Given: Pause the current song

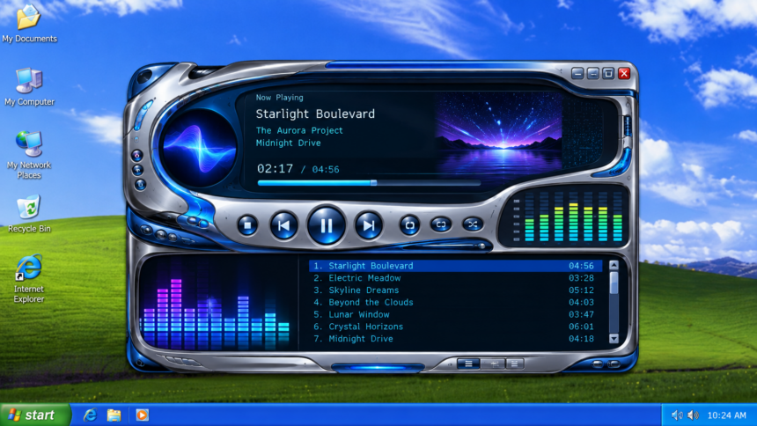Looking at the screenshot, I should 327,225.
